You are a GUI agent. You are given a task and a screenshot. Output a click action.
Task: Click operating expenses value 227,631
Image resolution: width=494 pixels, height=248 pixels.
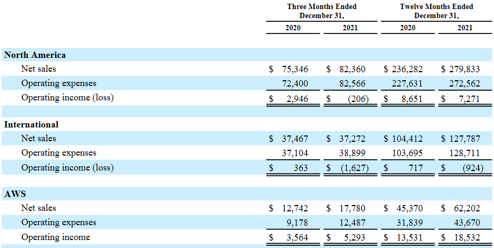407,83
